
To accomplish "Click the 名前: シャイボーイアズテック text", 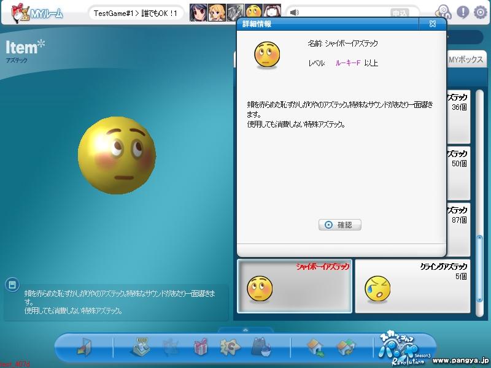I will point(342,43).
